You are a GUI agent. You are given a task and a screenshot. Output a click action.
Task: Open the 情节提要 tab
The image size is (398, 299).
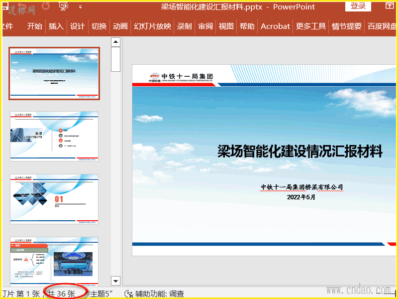click(346, 26)
